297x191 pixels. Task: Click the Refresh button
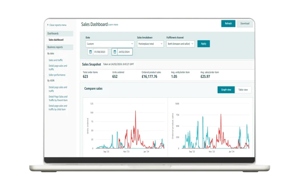point(228,24)
